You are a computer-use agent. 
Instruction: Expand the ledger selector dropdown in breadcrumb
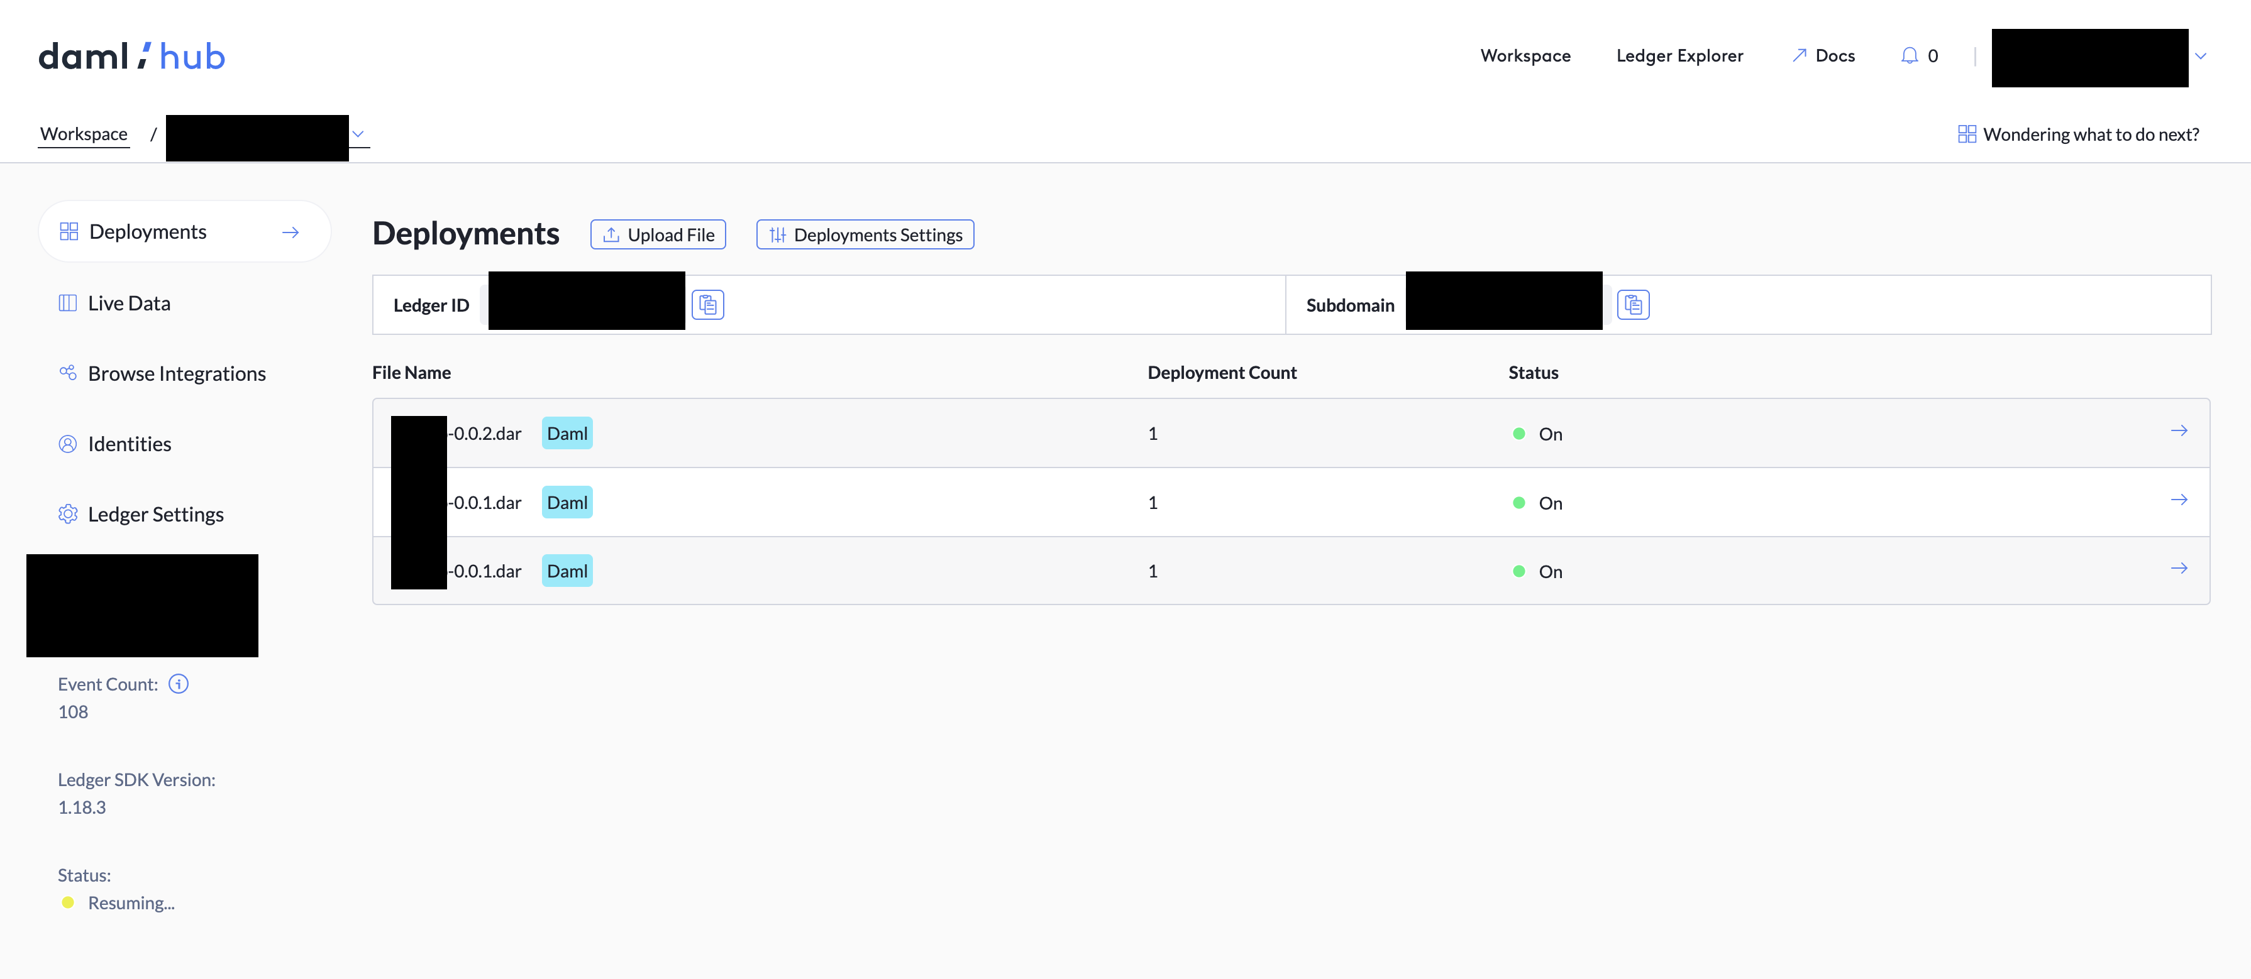pyautogui.click(x=357, y=134)
